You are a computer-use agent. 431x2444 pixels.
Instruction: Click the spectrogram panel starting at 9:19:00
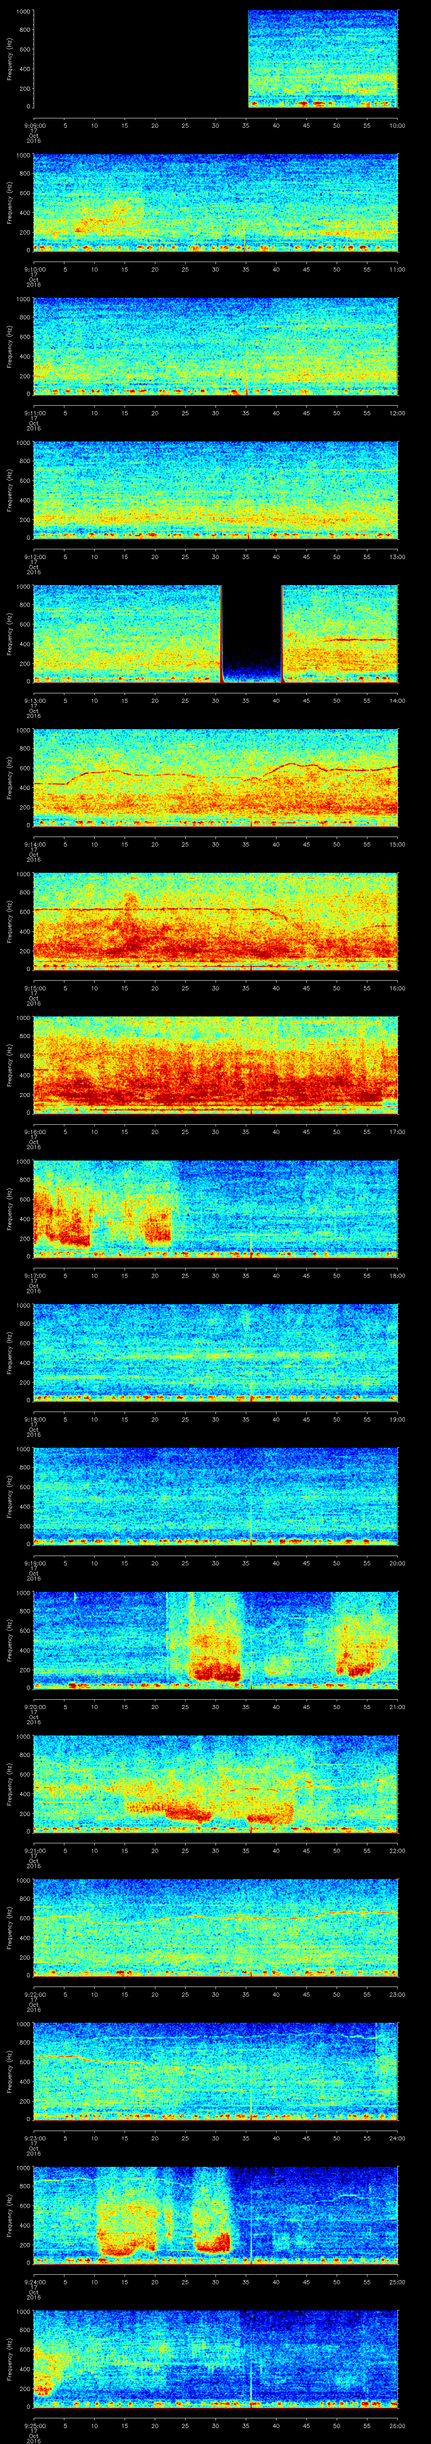pos(216,1496)
